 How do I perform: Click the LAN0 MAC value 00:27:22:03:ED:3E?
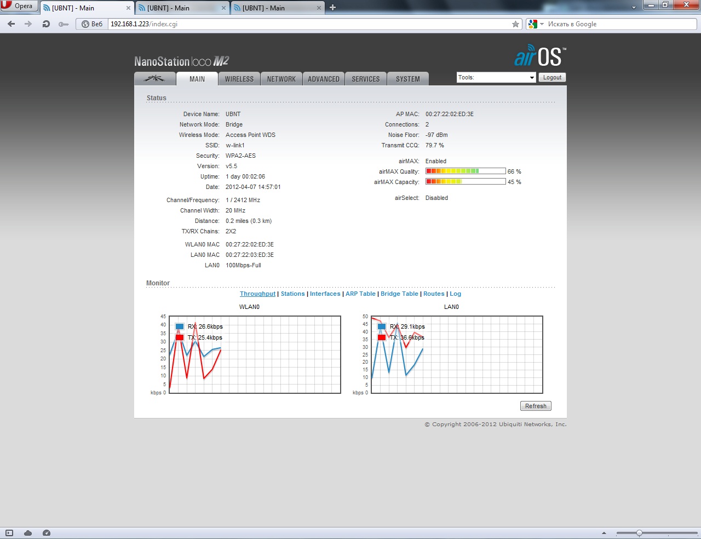(x=250, y=255)
